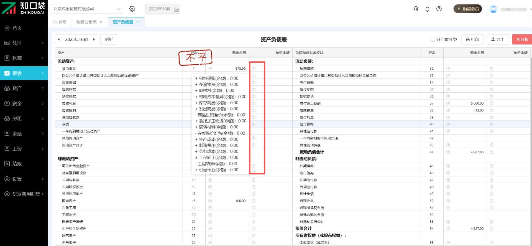Screen dimensions: 532x246
Task: Close the 资产负债表 tab
Action: tap(137, 22)
